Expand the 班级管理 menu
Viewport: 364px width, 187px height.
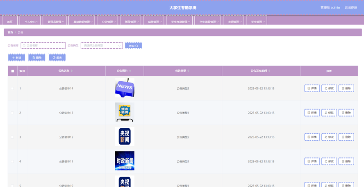pyautogui.click(x=130, y=20)
